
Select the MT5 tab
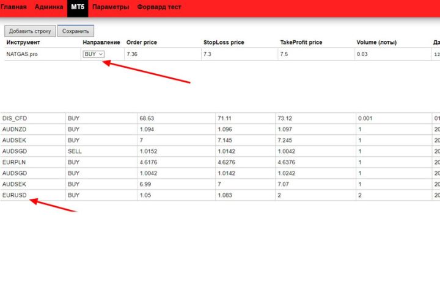coord(78,7)
